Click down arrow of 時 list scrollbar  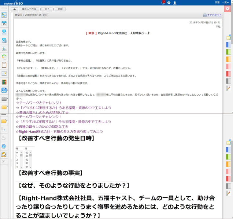pyautogui.click(x=21, y=166)
